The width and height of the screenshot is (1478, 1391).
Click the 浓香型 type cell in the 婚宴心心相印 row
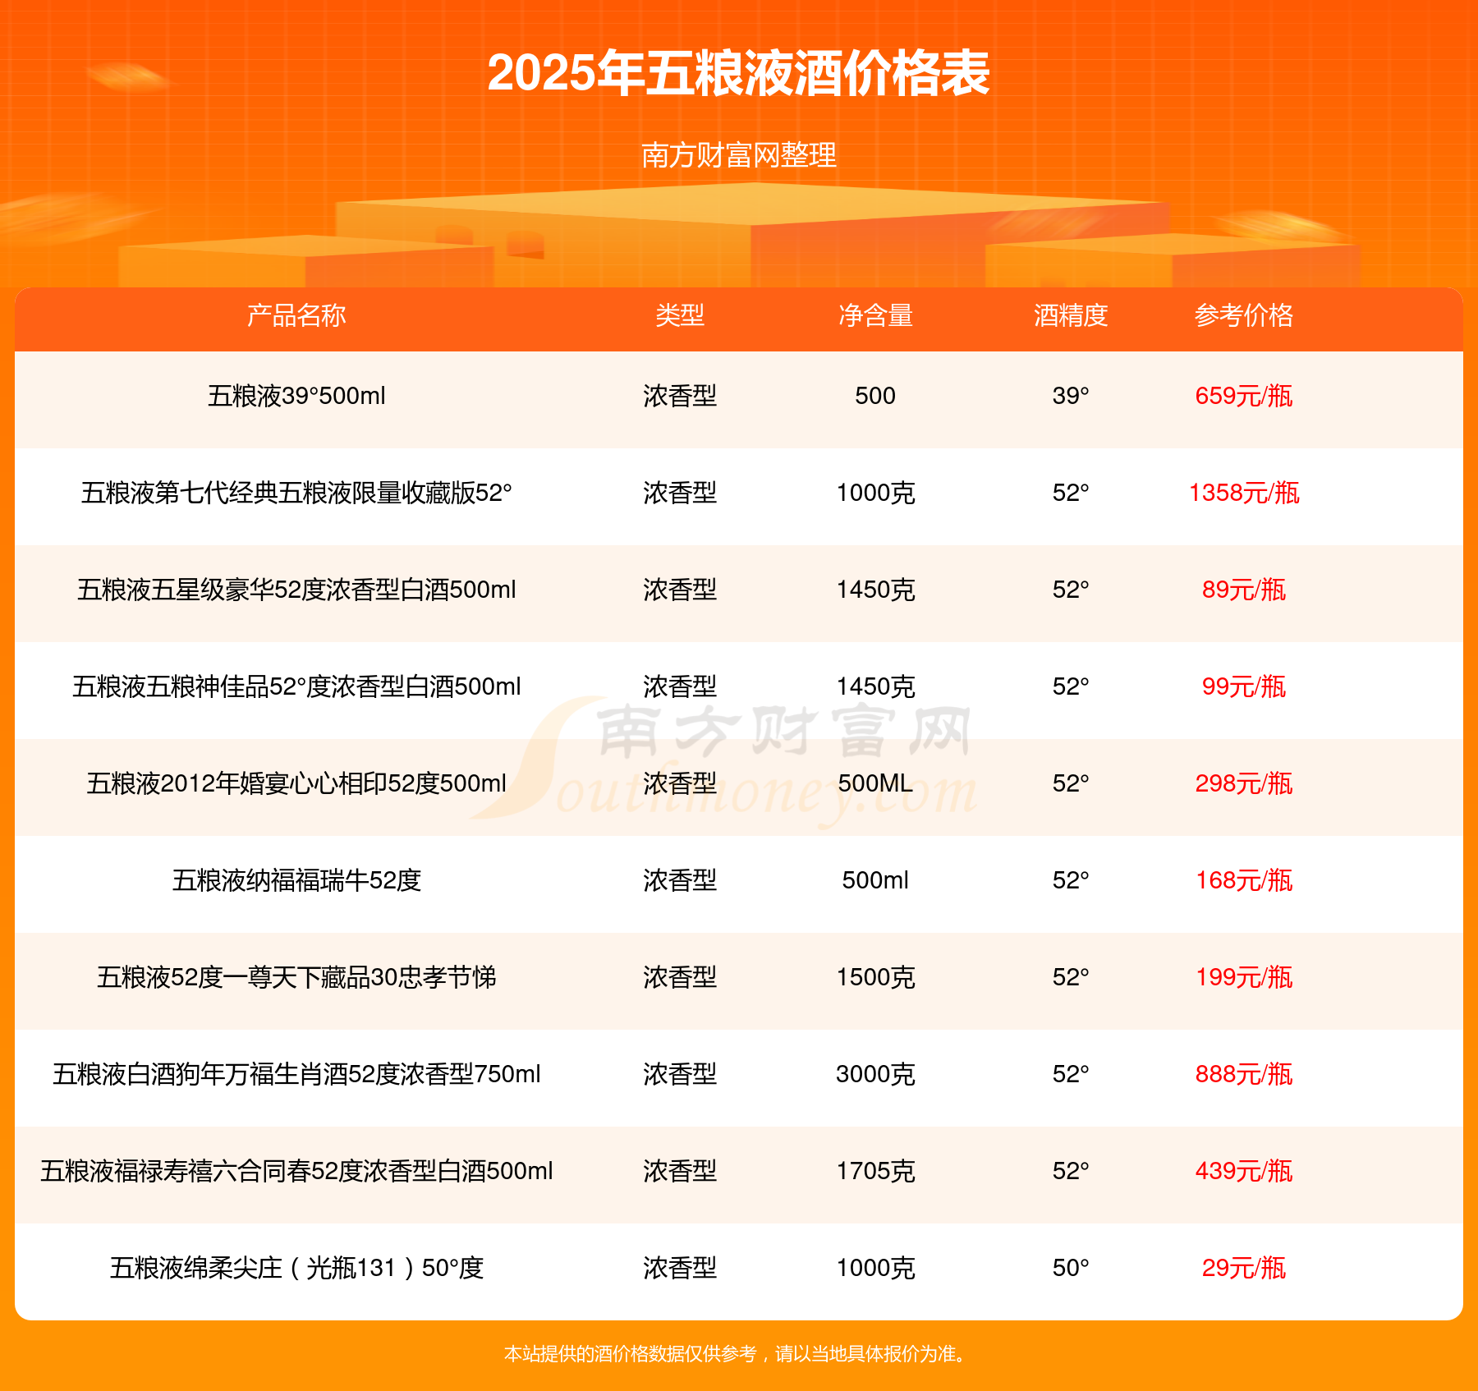(x=680, y=783)
